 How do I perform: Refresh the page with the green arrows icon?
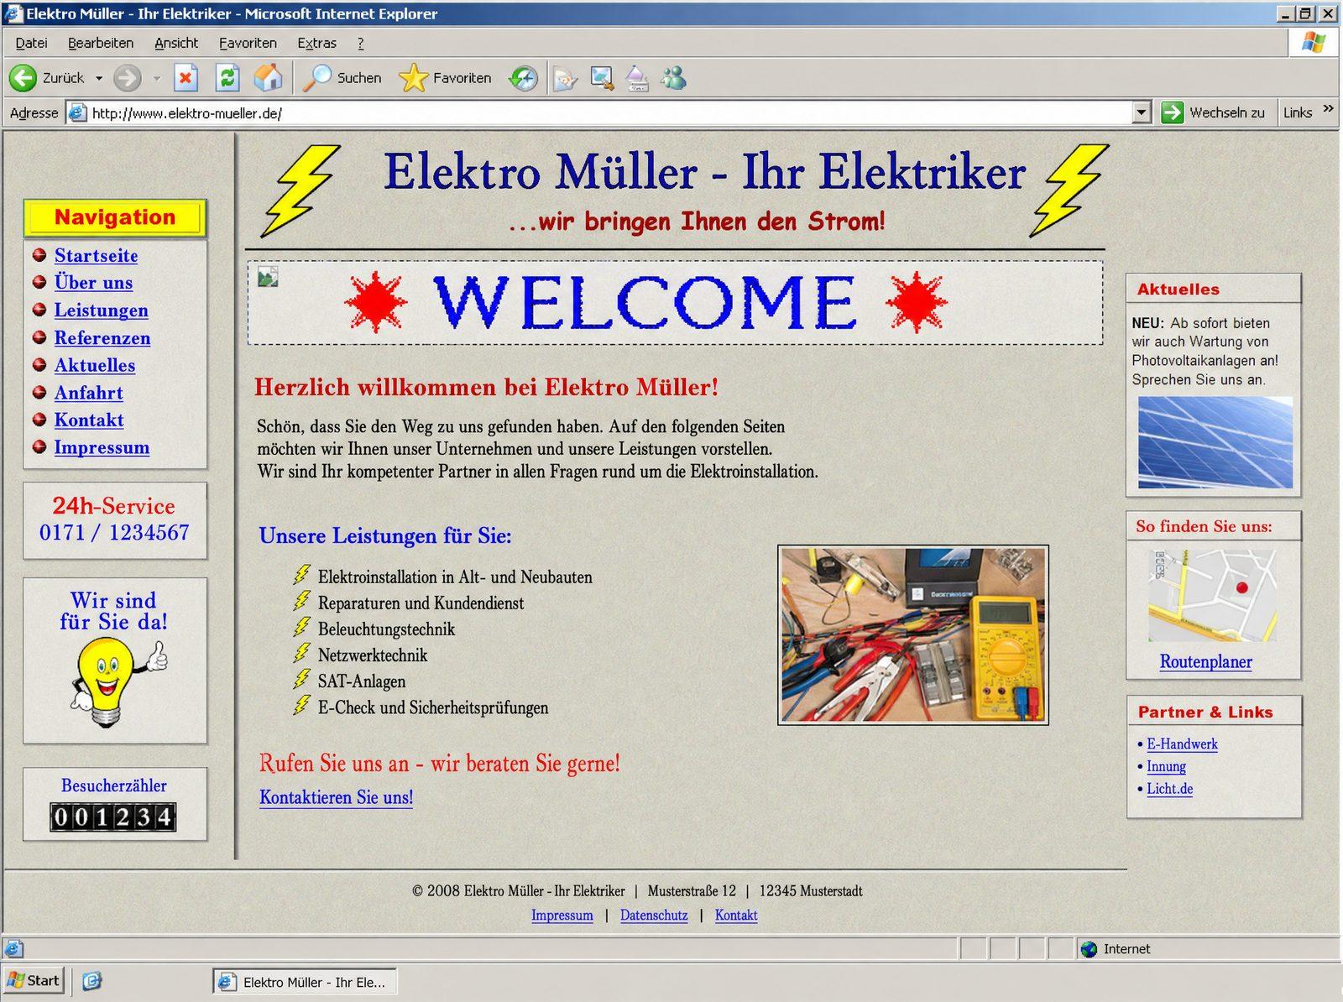tap(227, 78)
